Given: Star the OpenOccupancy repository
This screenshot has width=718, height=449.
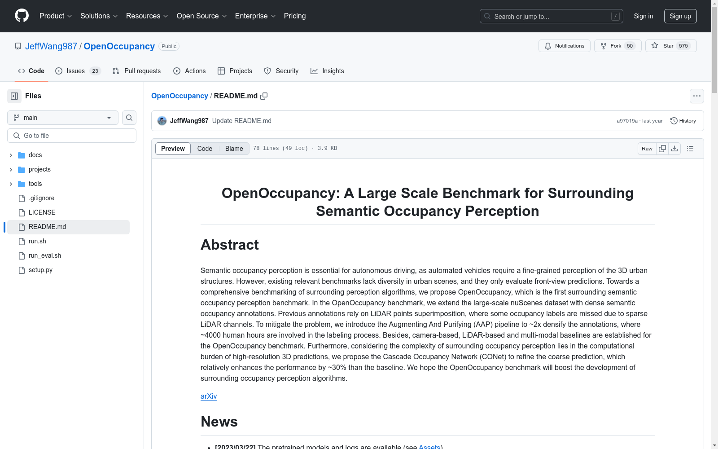Looking at the screenshot, I should tap(670, 46).
